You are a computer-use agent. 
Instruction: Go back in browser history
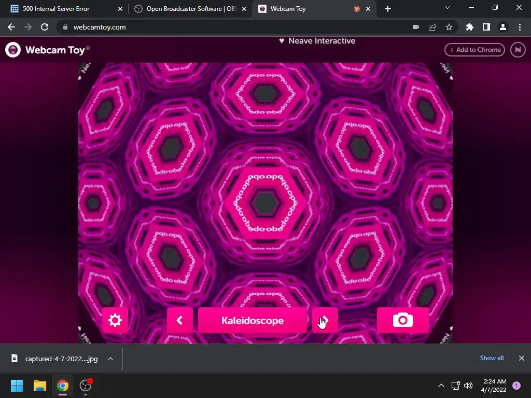click(x=11, y=27)
